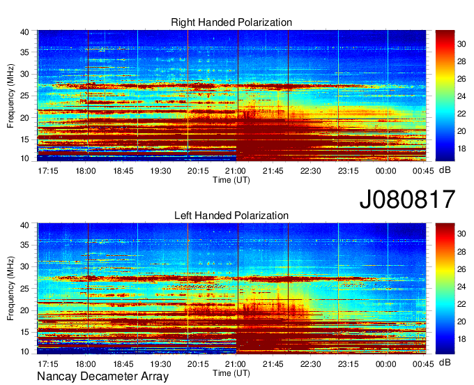Viewport: 474px width, 385px height.
Task: Click the "00:00" time tick under Right Handed plot
Action: (x=385, y=171)
